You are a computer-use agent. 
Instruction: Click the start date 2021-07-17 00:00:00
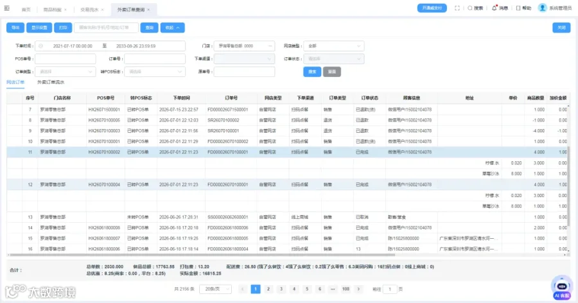[x=73, y=46]
